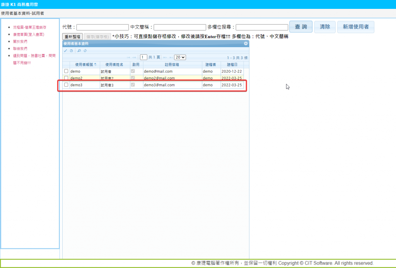Viewport: 396px width, 268px height.
Task: Tick the checkbox for the demo row
Action: [66, 71]
